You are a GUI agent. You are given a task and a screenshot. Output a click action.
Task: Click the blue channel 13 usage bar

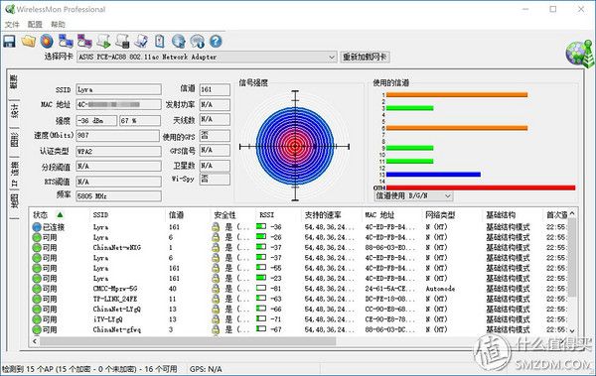click(433, 175)
